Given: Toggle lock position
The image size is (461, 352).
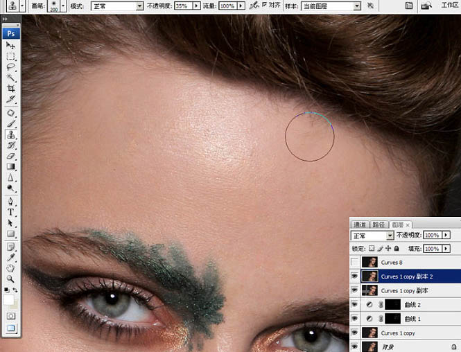Looking at the screenshot, I should click(x=388, y=249).
